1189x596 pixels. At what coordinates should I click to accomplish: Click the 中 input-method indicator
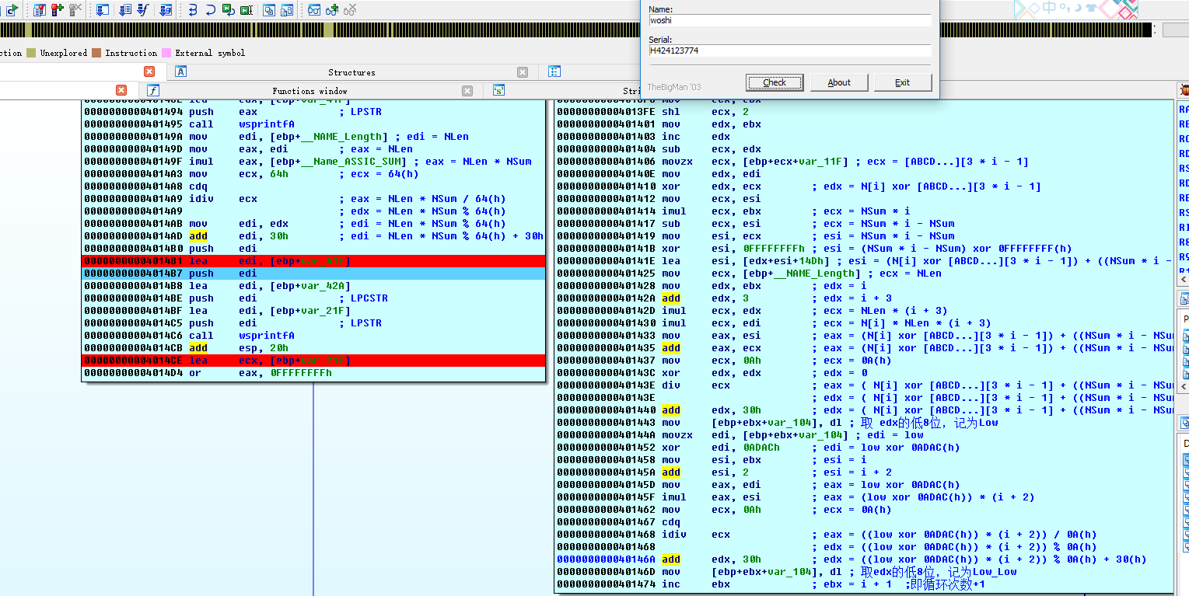tap(1050, 8)
